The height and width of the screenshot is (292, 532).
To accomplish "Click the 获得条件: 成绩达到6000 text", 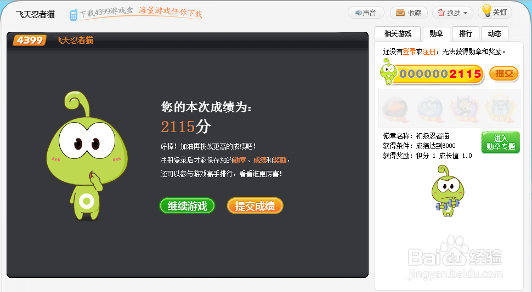I will pyautogui.click(x=420, y=146).
